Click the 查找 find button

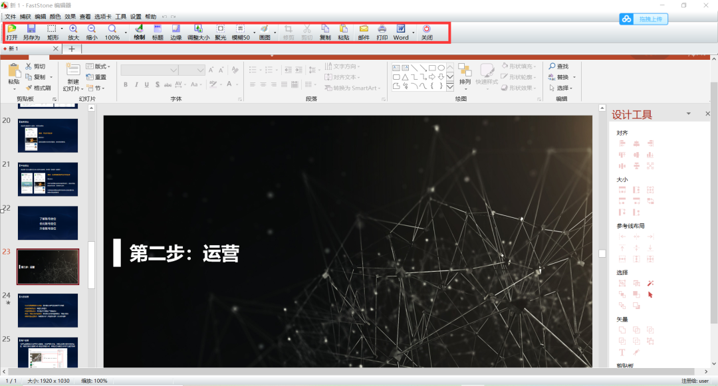[x=560, y=66]
